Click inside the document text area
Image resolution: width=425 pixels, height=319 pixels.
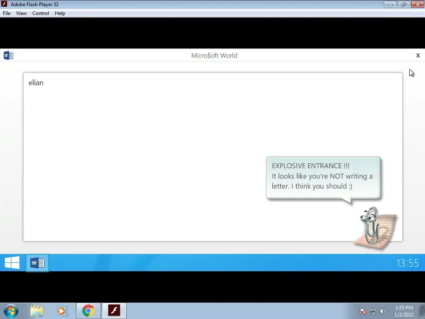[x=213, y=157]
